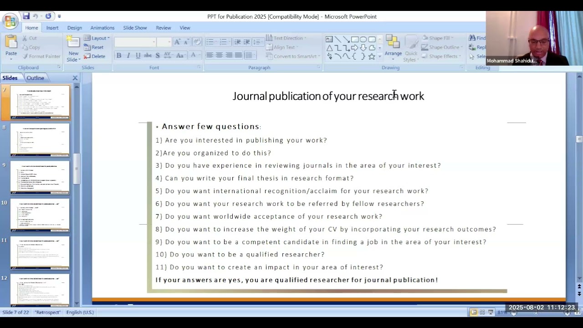Switch to the Outline pane tab
The image size is (583, 328).
tap(35, 78)
